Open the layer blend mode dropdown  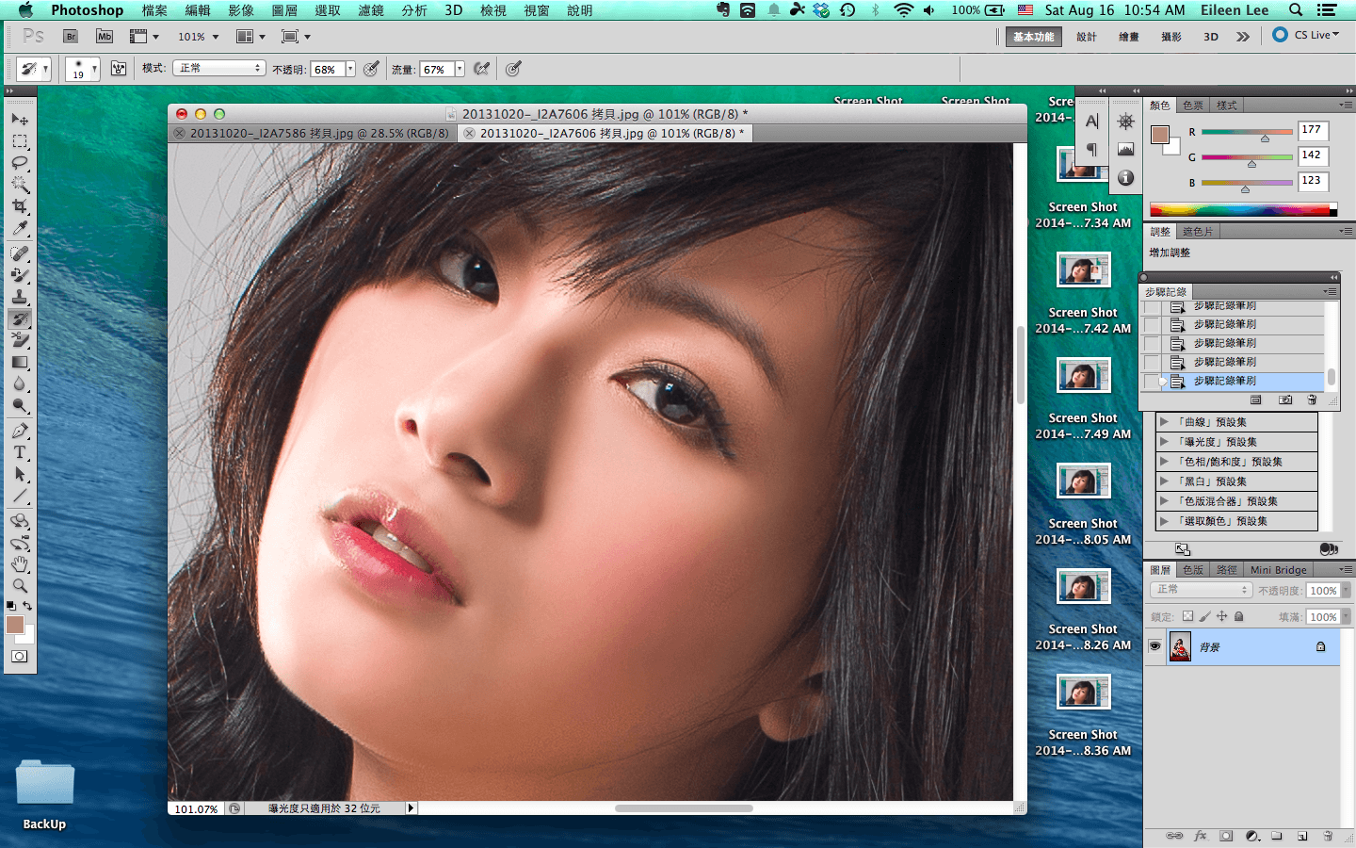click(1201, 590)
